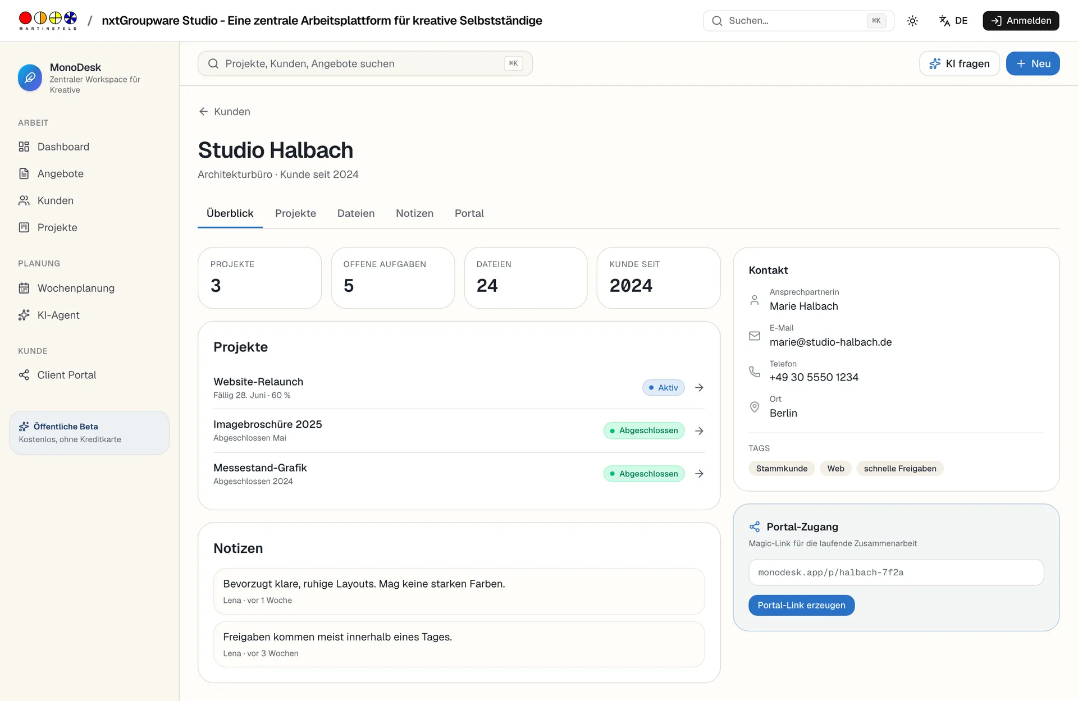Click the Aktiv status badge
Image resolution: width=1078 pixels, height=701 pixels.
pos(663,387)
